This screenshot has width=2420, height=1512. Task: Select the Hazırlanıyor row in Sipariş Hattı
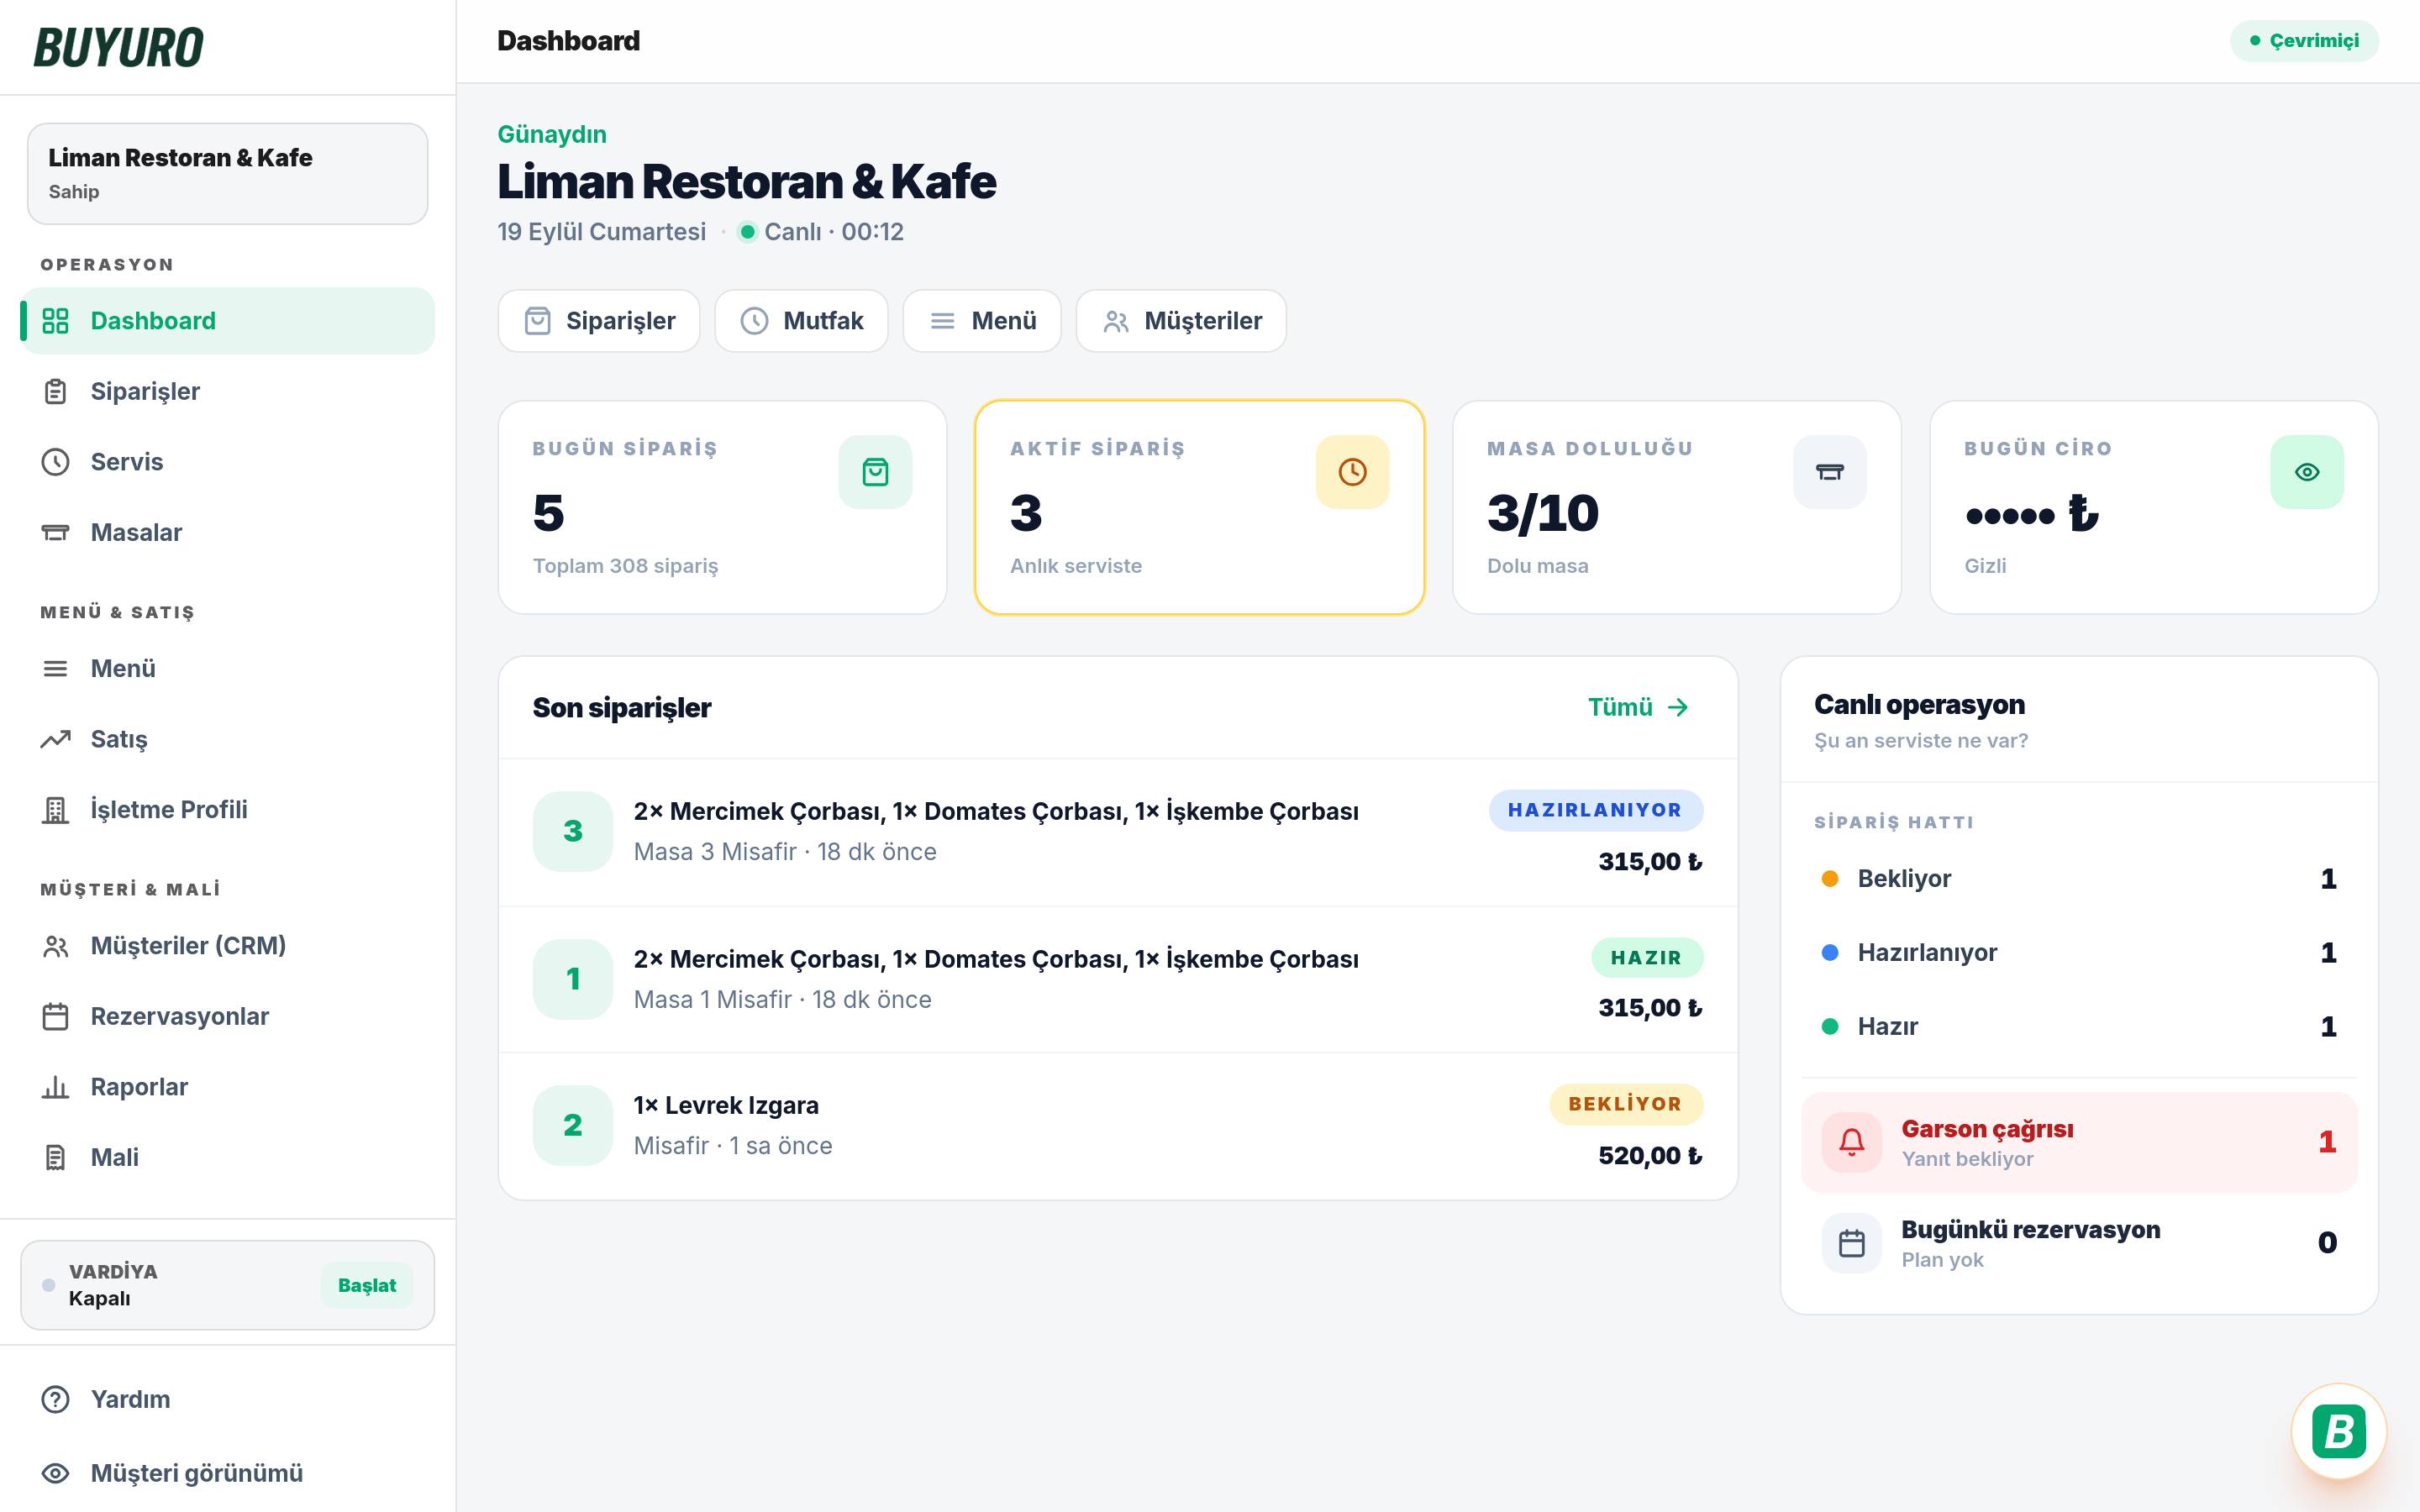coord(2079,953)
